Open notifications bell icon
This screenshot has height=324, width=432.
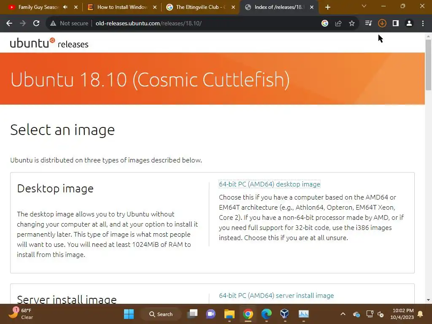421,314
